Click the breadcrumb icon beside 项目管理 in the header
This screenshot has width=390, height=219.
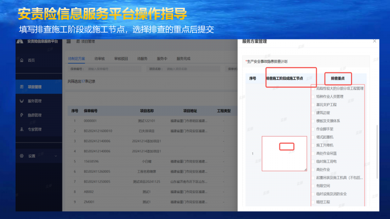[78, 41]
